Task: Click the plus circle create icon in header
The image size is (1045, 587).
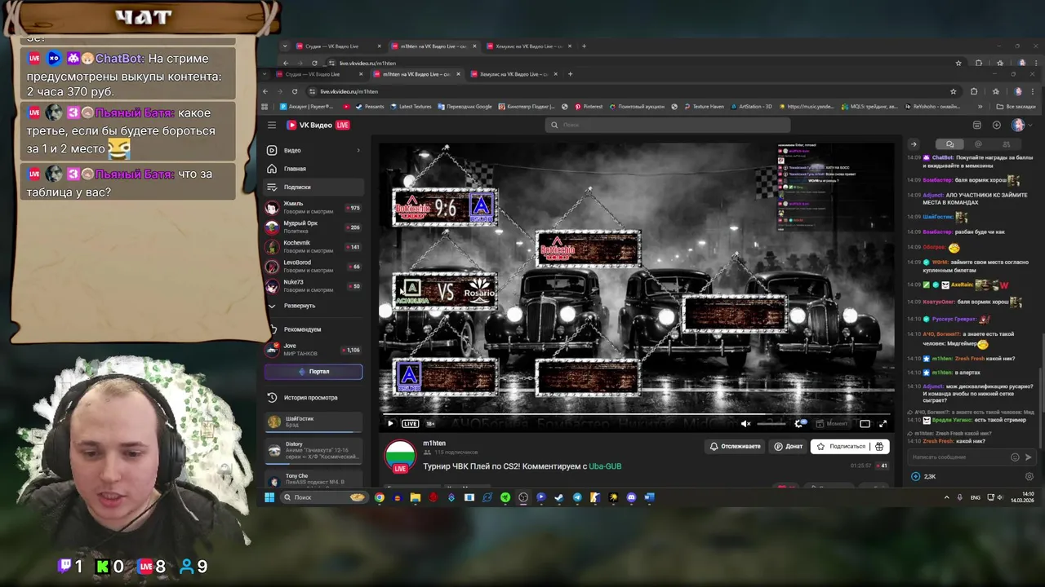Action: 996,125
